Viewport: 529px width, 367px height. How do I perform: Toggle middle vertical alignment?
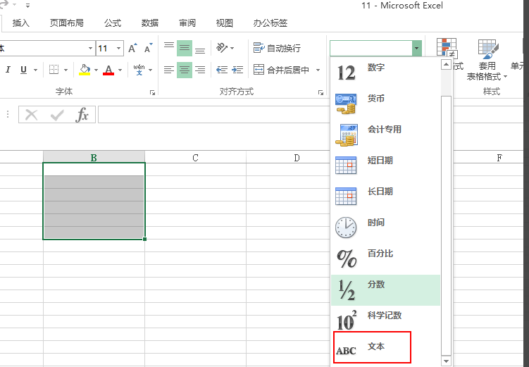185,48
